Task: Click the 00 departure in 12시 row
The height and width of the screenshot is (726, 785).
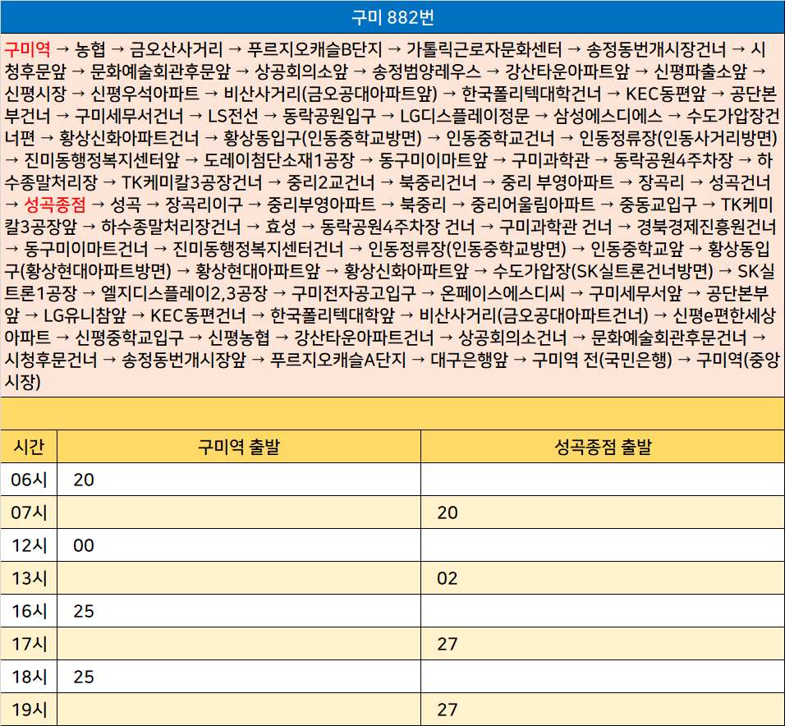Action: coord(84,545)
